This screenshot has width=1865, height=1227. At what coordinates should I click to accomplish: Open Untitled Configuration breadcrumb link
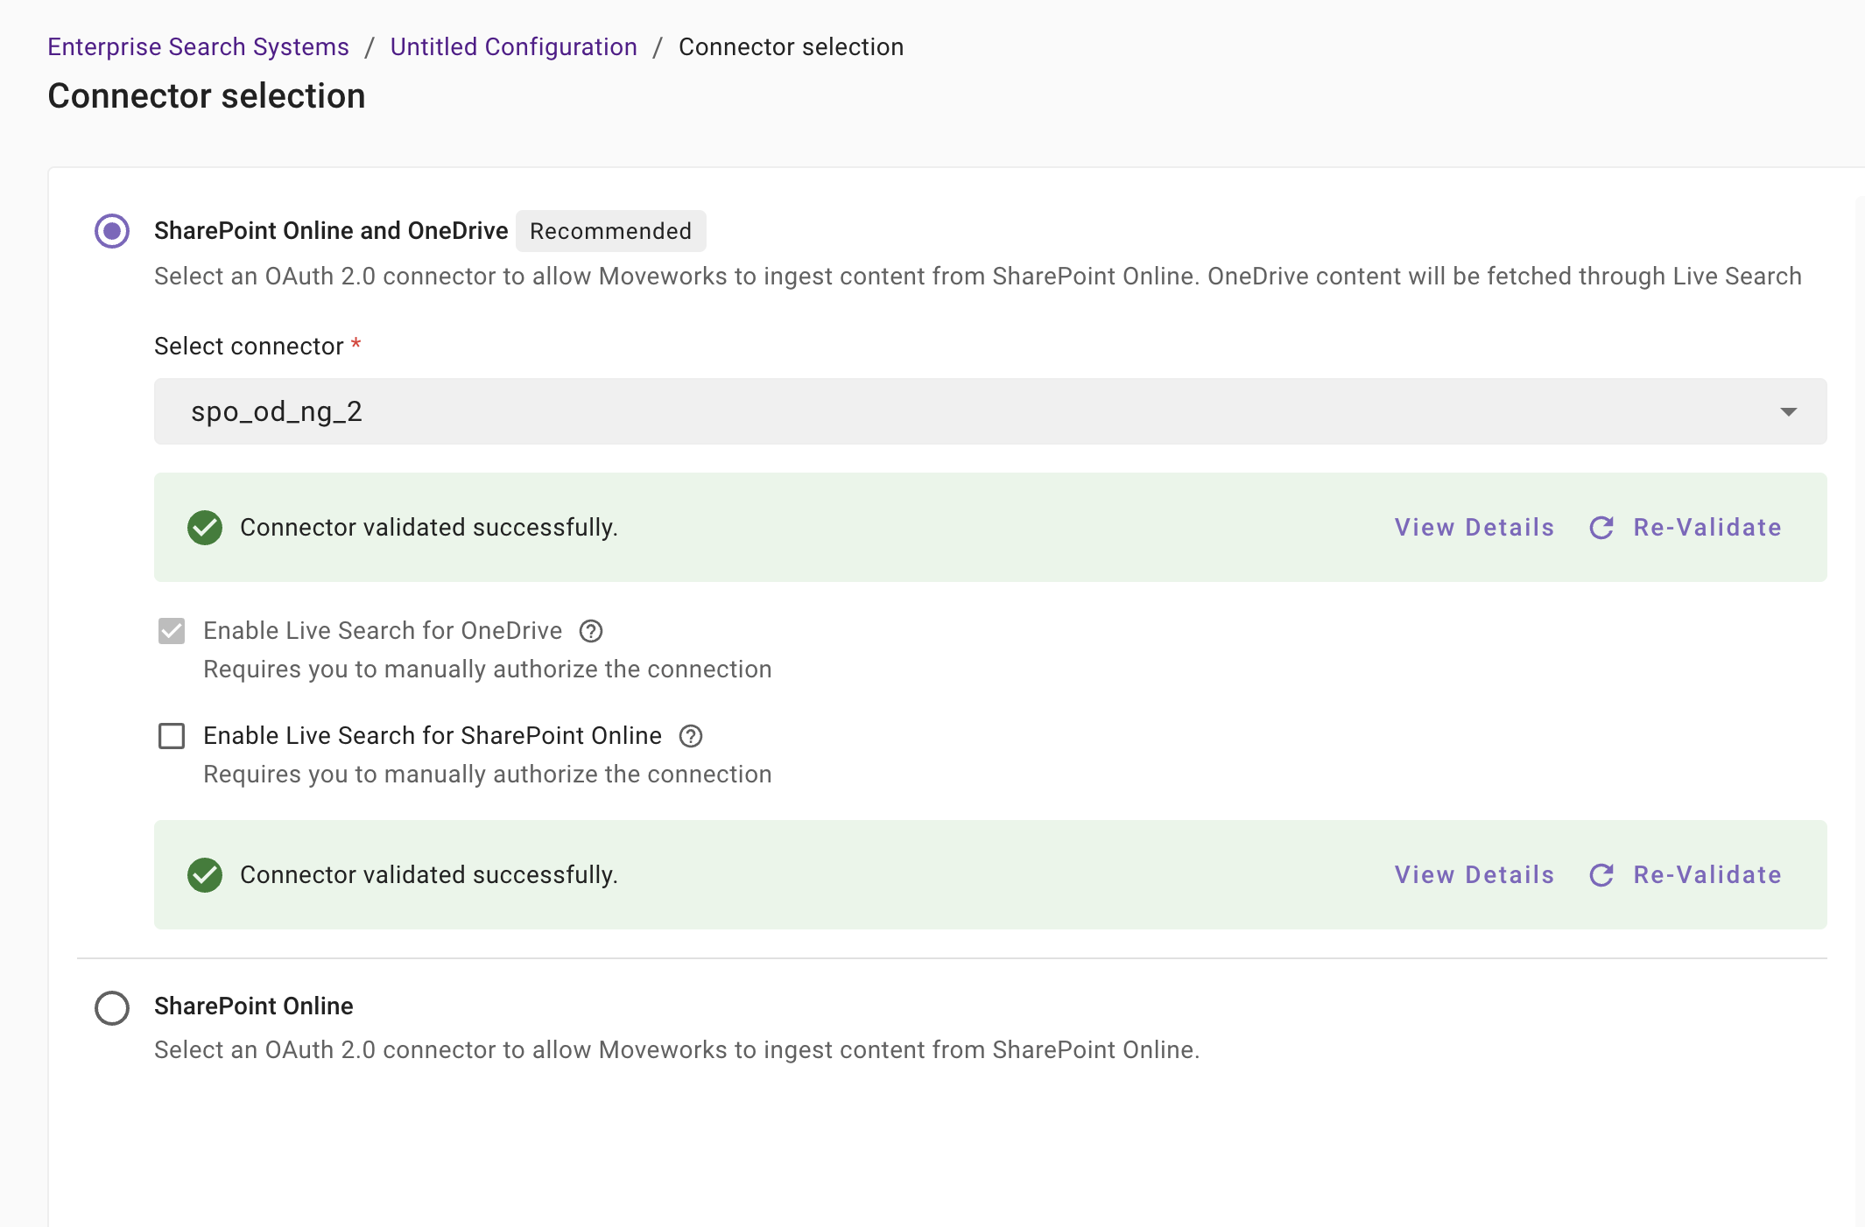click(513, 47)
